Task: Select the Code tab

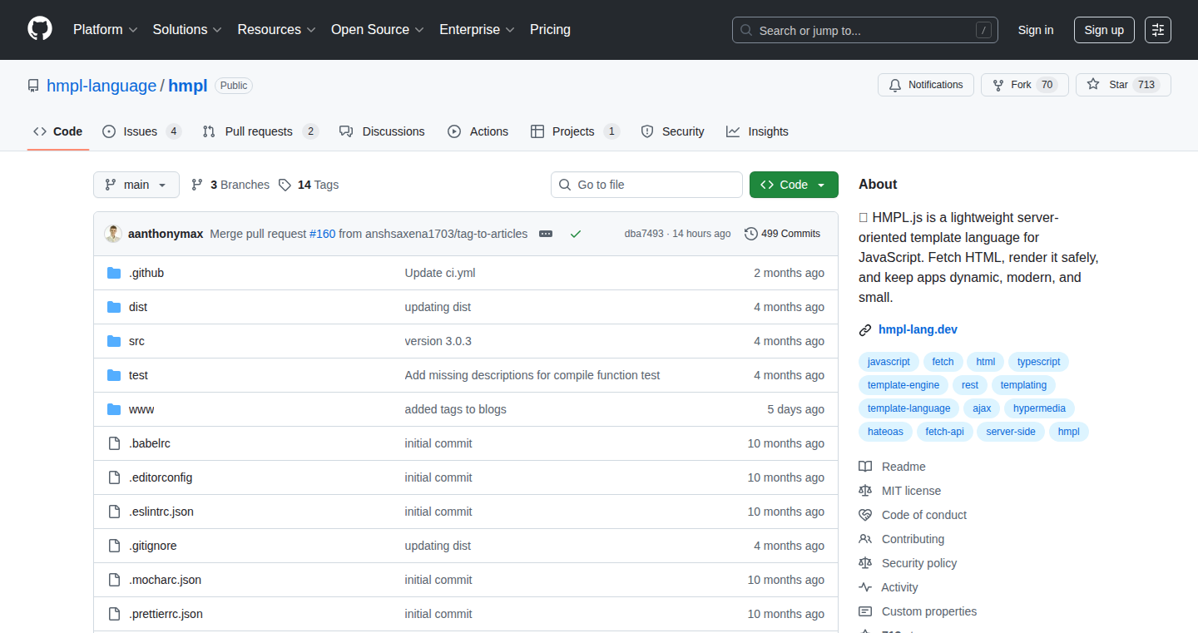Action: [x=58, y=131]
